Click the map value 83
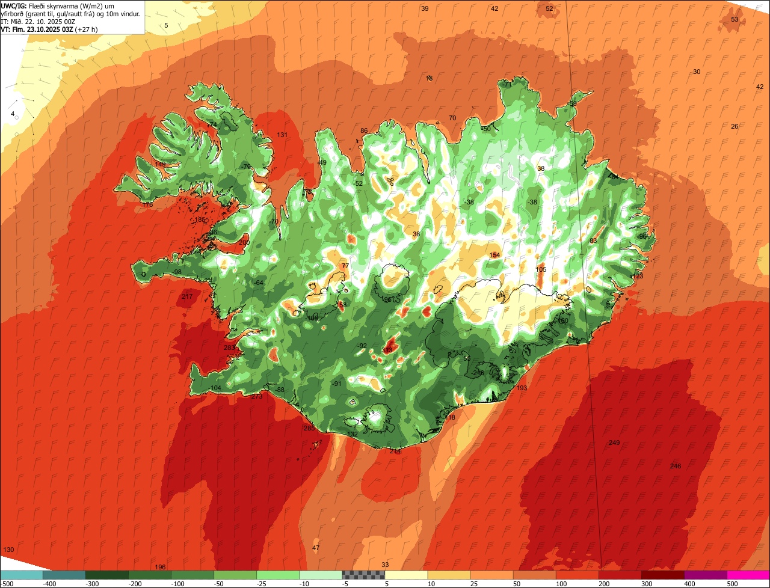Image resolution: width=770 pixels, height=588 pixels. pos(593,240)
